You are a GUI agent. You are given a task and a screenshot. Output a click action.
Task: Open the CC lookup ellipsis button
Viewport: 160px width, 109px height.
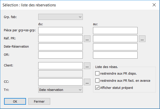[87, 82]
